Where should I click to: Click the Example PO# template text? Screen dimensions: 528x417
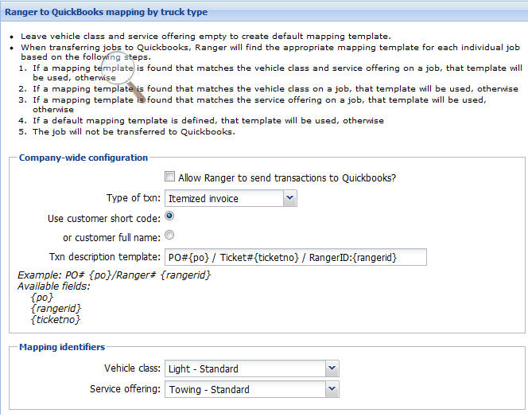114,275
